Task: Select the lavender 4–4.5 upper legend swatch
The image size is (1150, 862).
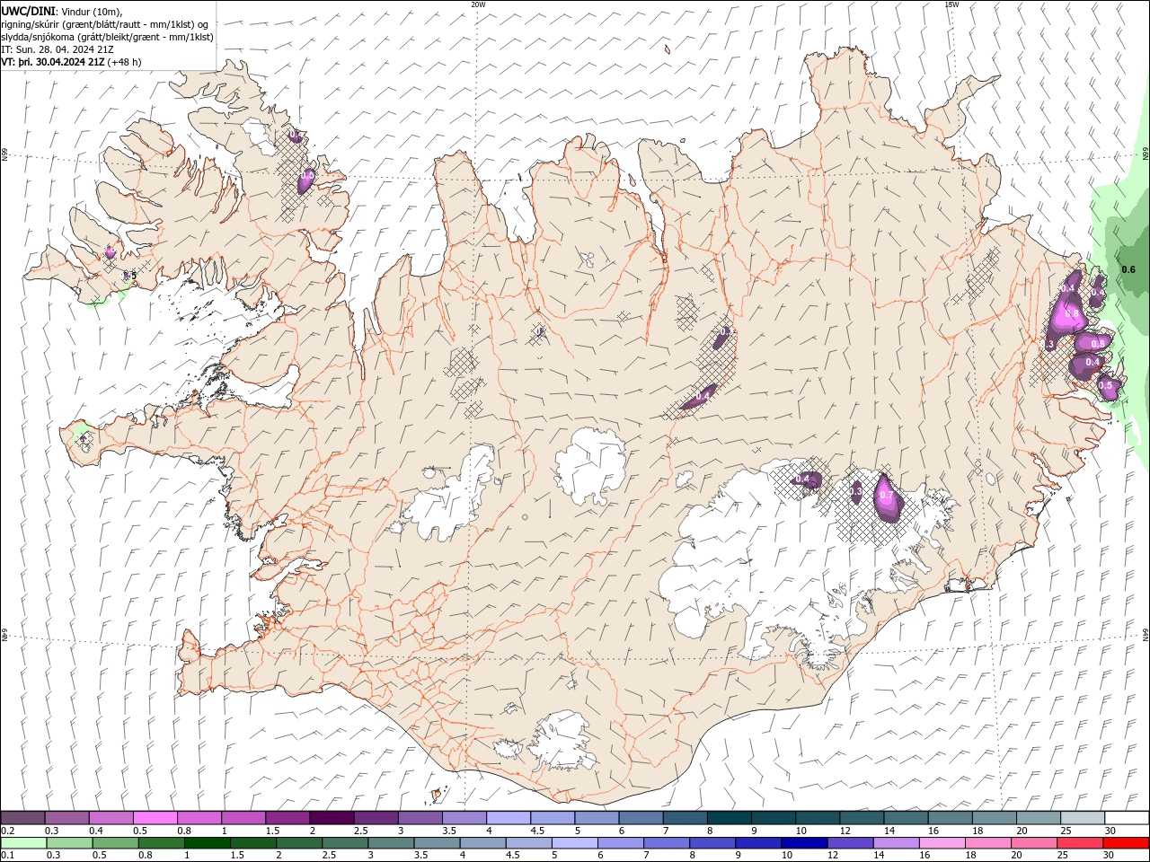Action: click(x=509, y=817)
